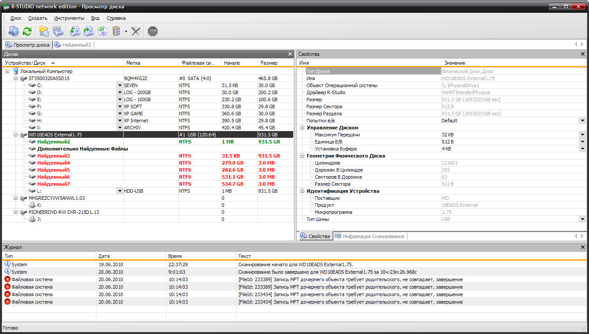Collapse the Геометрия Физического Диска group
This screenshot has height=334, width=589.
point(302,156)
